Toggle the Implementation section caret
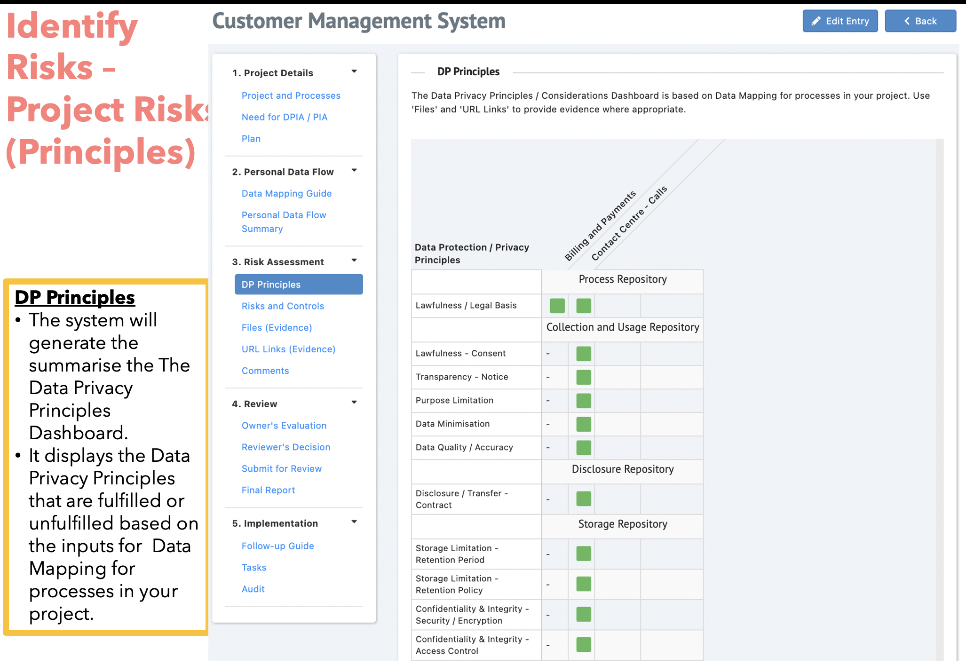966x665 pixels. tap(354, 522)
